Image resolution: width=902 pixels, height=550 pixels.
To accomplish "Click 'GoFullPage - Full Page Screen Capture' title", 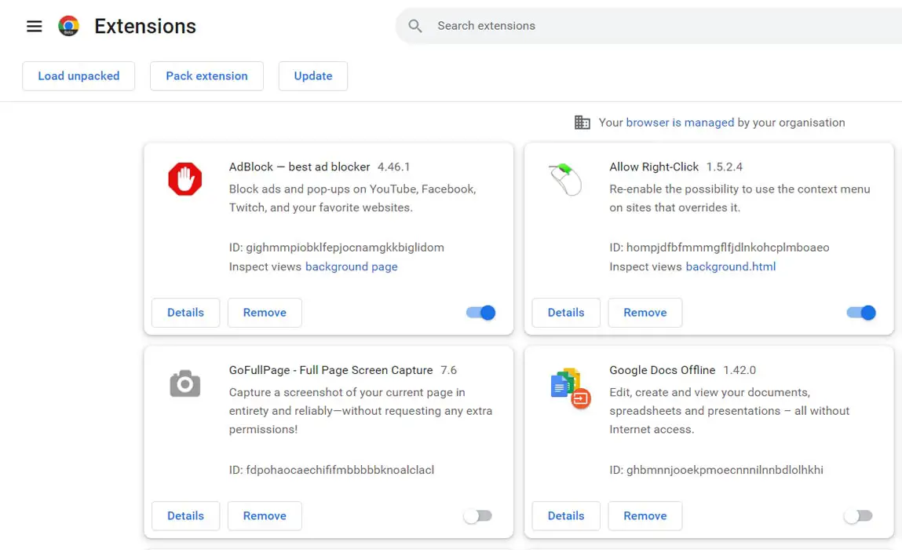I will 330,370.
